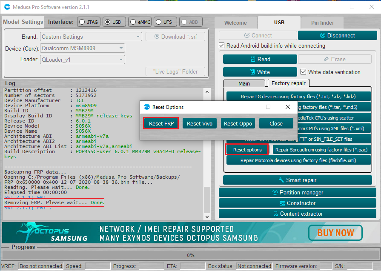
Task: Minimize the Reset Options dialog
Action: [x=249, y=107]
